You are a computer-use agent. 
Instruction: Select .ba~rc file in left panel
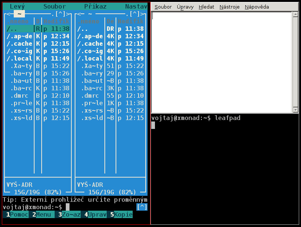coord(38,88)
